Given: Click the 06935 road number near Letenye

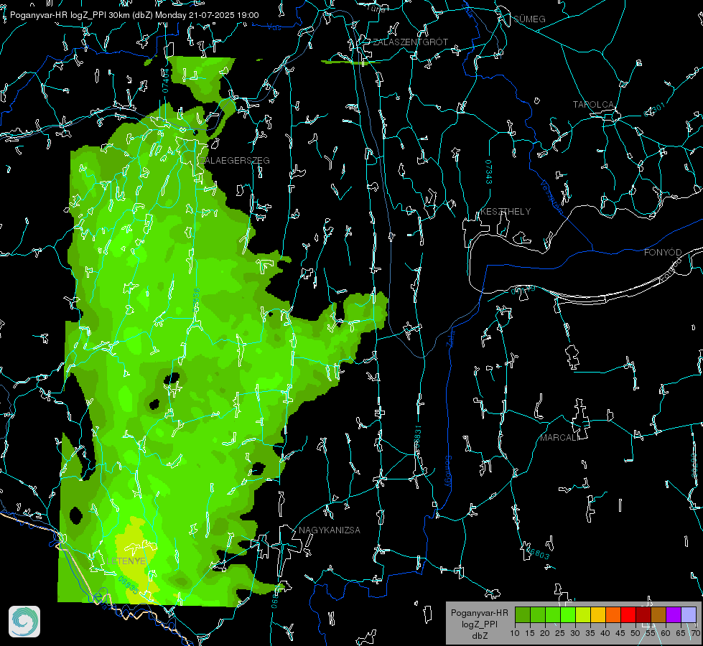Looking at the screenshot, I should click(129, 584).
